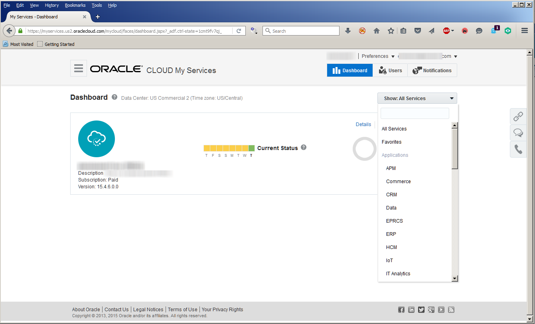
Task: Open the user account email dropdown arrow
Action: 456,57
